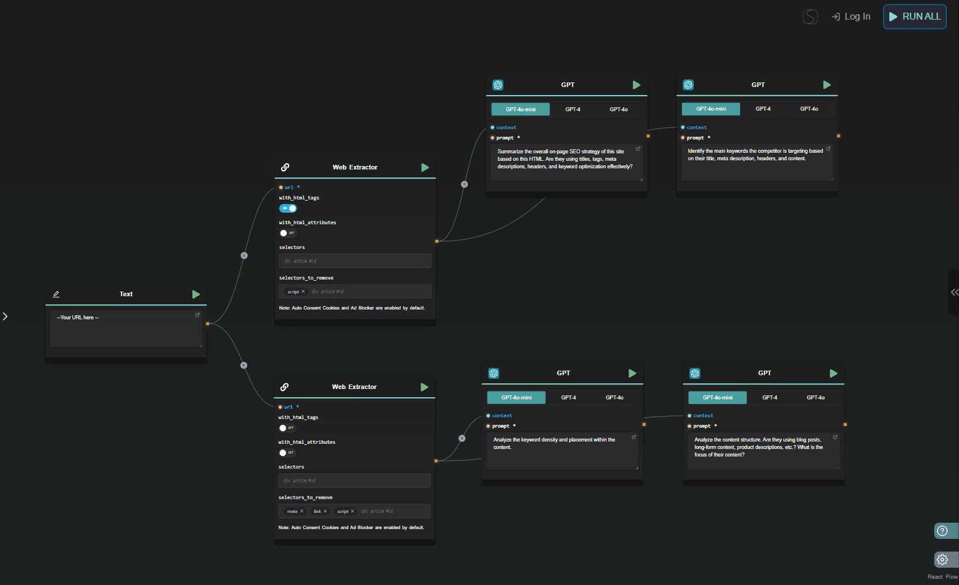The width and height of the screenshot is (959, 585).
Task: Click selectors field in lower Web Extractor
Action: tap(354, 481)
